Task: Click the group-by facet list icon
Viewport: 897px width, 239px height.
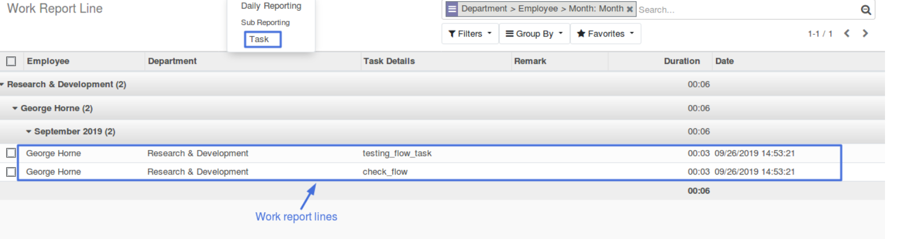Action: [x=452, y=9]
